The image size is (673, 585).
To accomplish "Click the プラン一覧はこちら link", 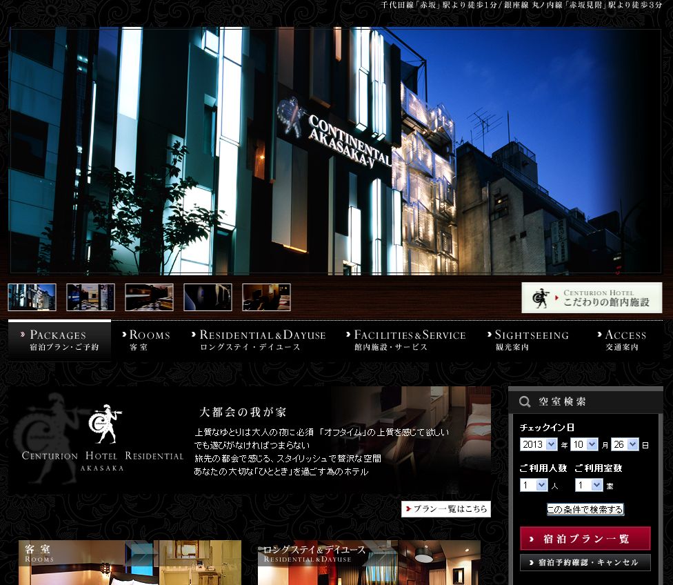I will 446,509.
